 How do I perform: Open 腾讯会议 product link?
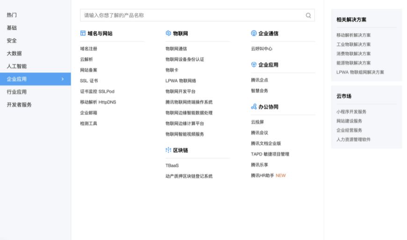point(259,133)
